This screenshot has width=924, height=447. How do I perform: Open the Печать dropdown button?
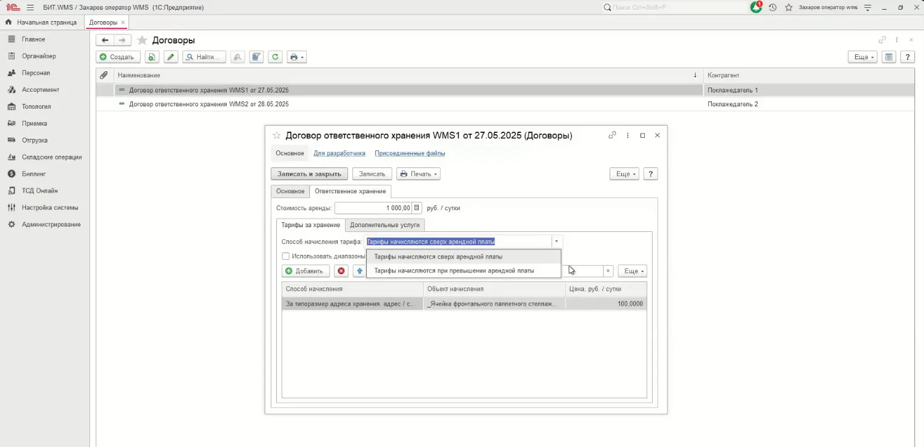(418, 174)
